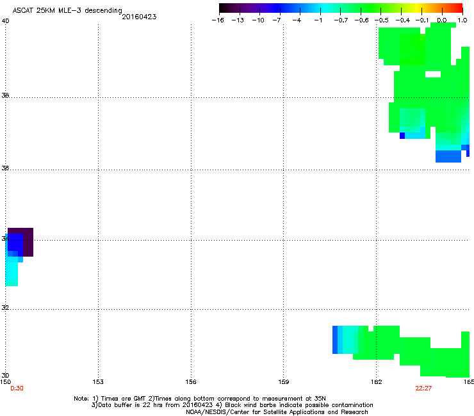
Task: Click the -16 colorbar label
Action: [218, 20]
